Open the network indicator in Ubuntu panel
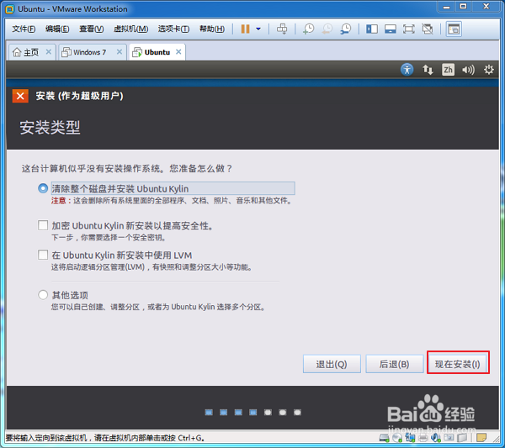The image size is (505, 448). (428, 70)
